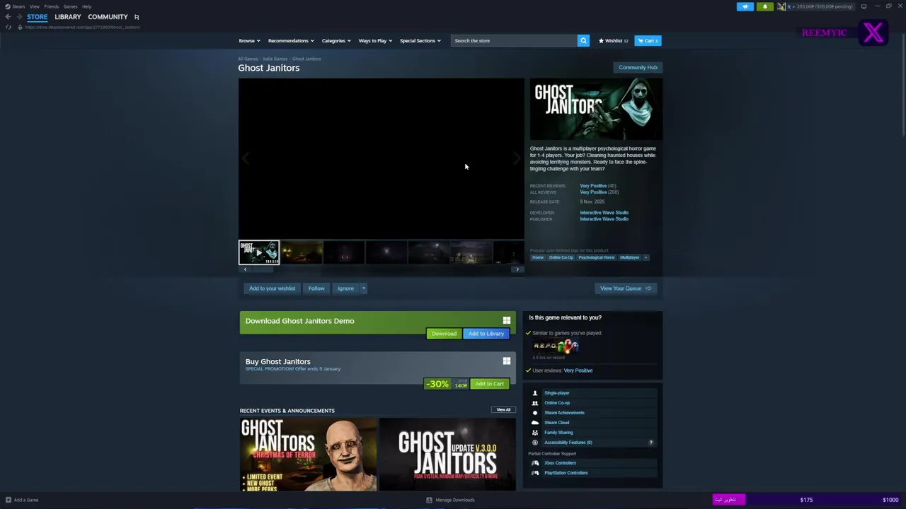This screenshot has width=906, height=509.
Task: Click the thumbnail strip scroll slider
Action: (x=263, y=269)
